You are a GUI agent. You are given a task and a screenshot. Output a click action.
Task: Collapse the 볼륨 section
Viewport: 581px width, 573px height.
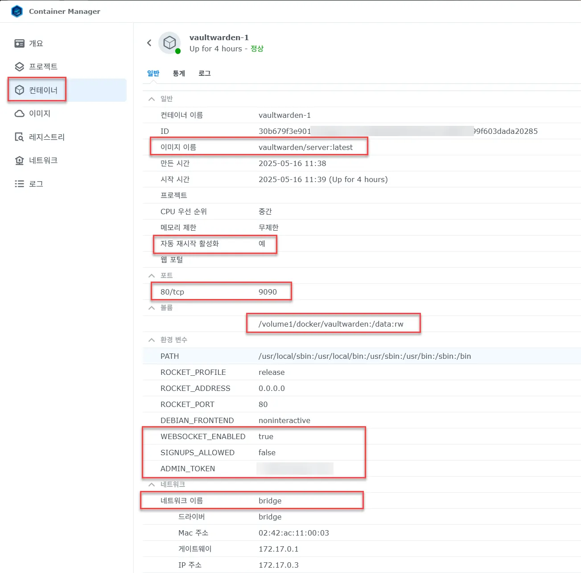point(152,308)
